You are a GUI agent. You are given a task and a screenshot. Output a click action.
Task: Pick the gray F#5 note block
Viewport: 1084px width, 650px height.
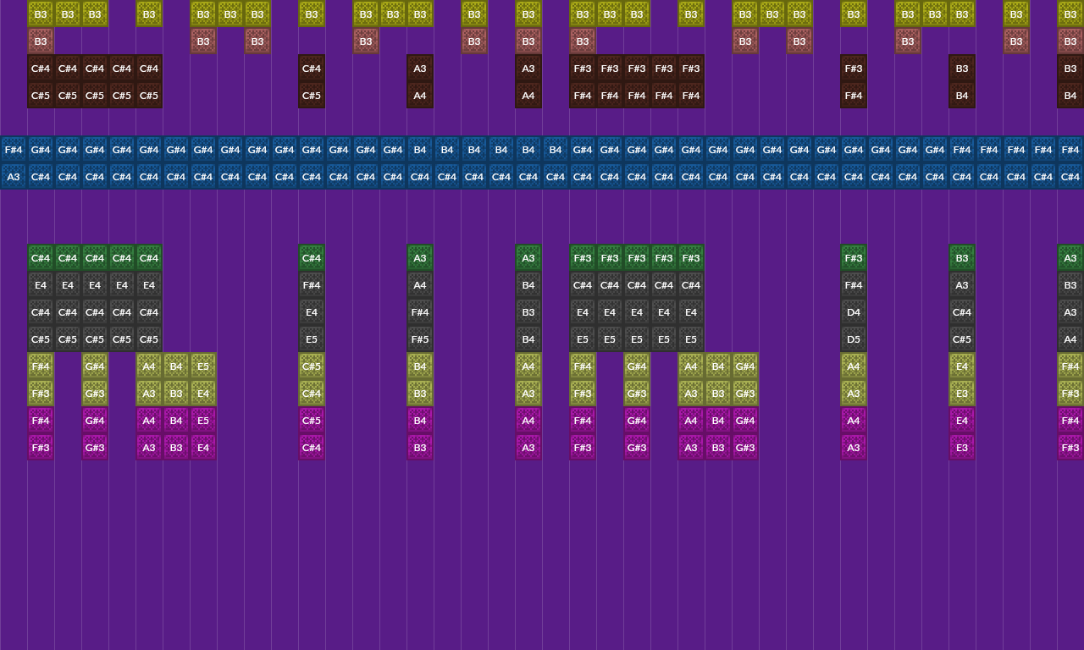tap(420, 339)
